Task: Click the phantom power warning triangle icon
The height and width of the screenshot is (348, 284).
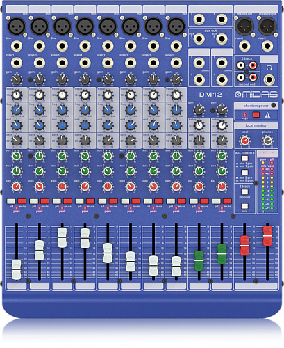Action: pos(267,115)
